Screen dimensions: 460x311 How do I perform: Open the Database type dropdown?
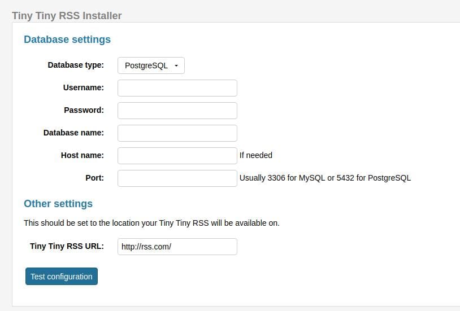(x=151, y=65)
